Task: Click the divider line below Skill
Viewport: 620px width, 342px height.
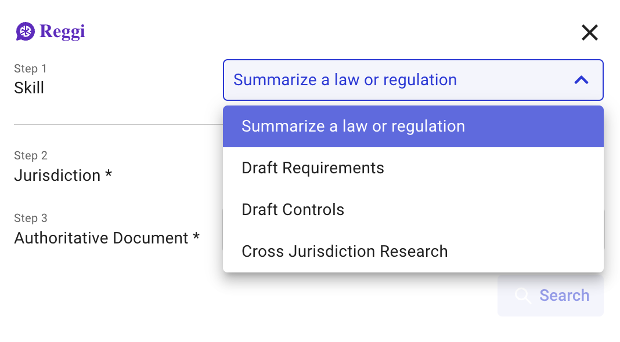Action: [x=116, y=124]
